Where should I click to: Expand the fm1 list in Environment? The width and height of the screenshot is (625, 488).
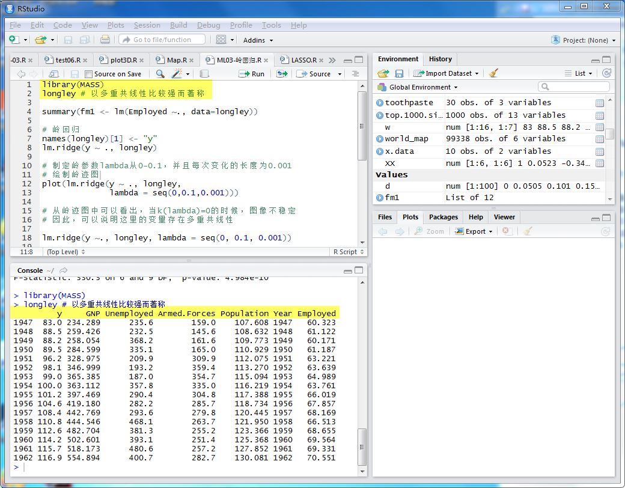[x=380, y=198]
